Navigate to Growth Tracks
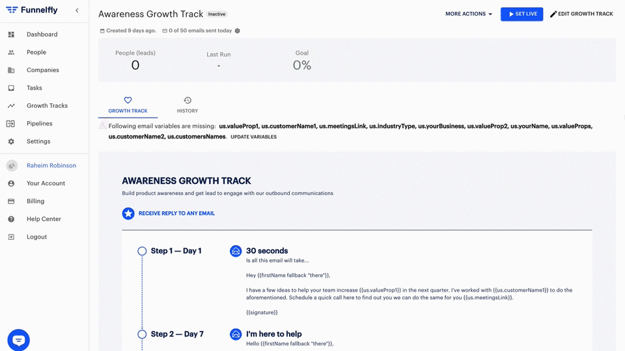This screenshot has height=351, width=625. (x=47, y=106)
